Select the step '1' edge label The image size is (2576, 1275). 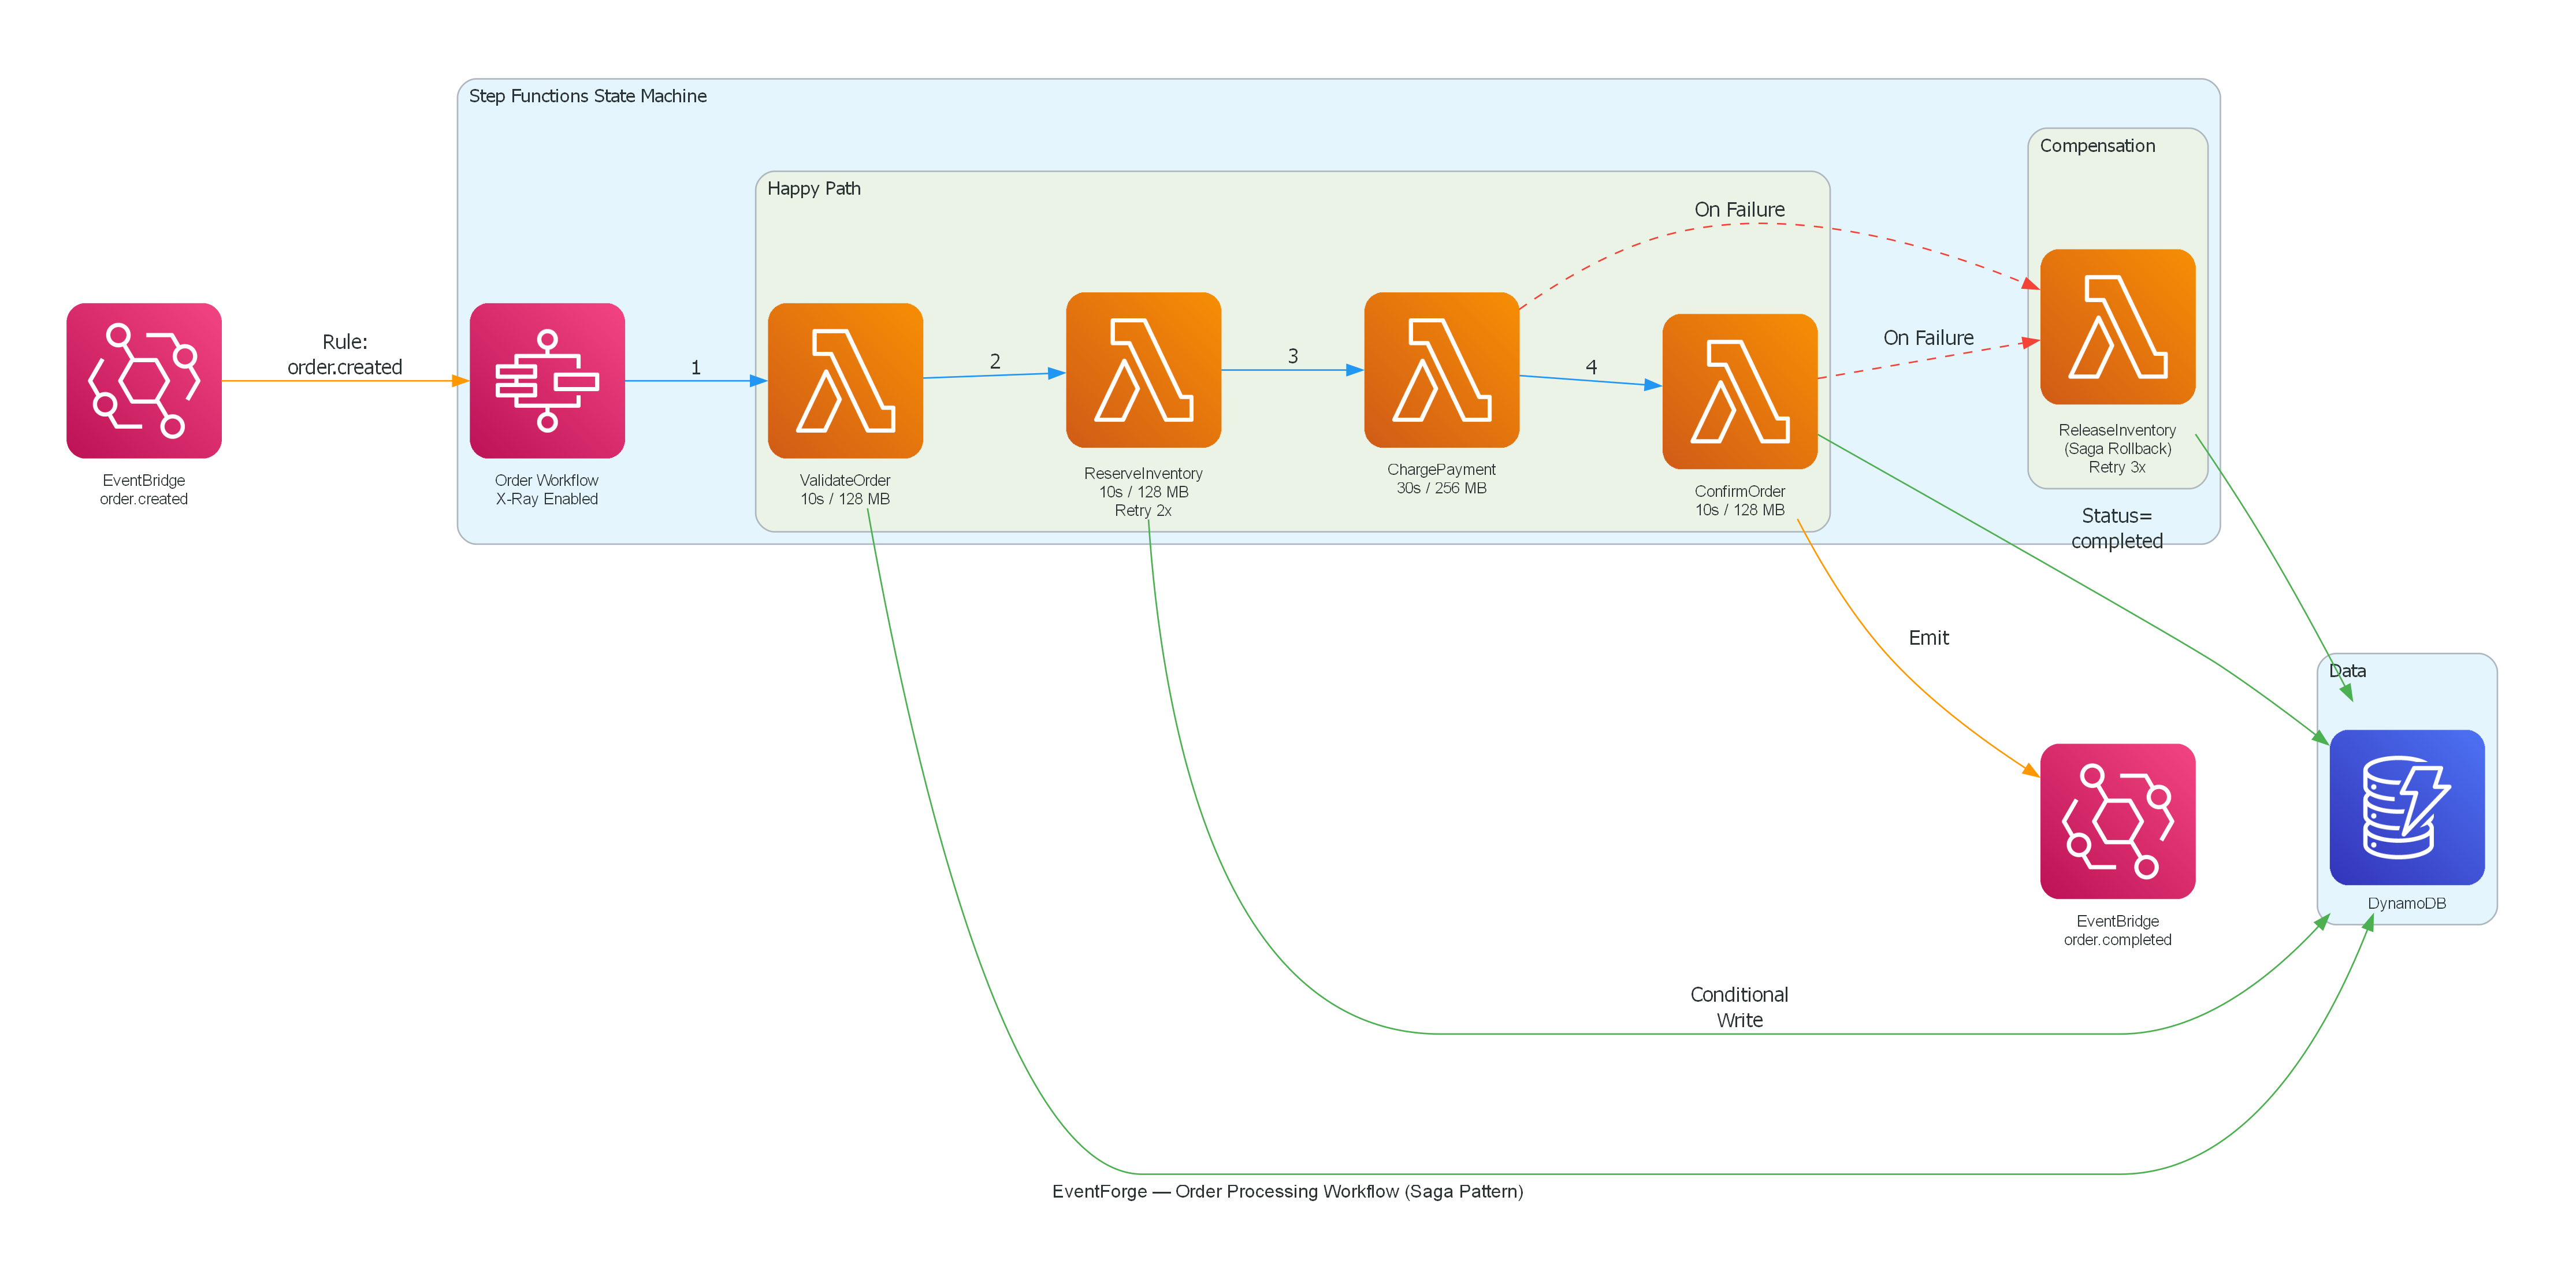pyautogui.click(x=696, y=368)
